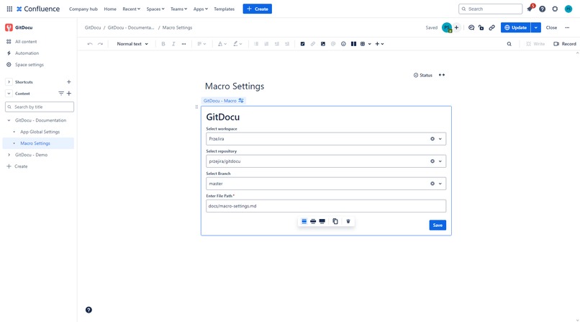
Task: Close the editor
Action: coord(551,27)
